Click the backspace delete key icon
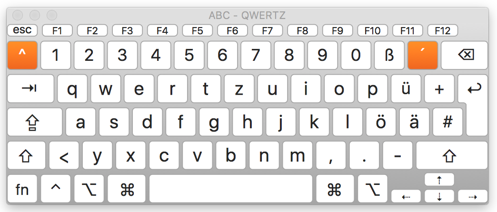 (466, 55)
